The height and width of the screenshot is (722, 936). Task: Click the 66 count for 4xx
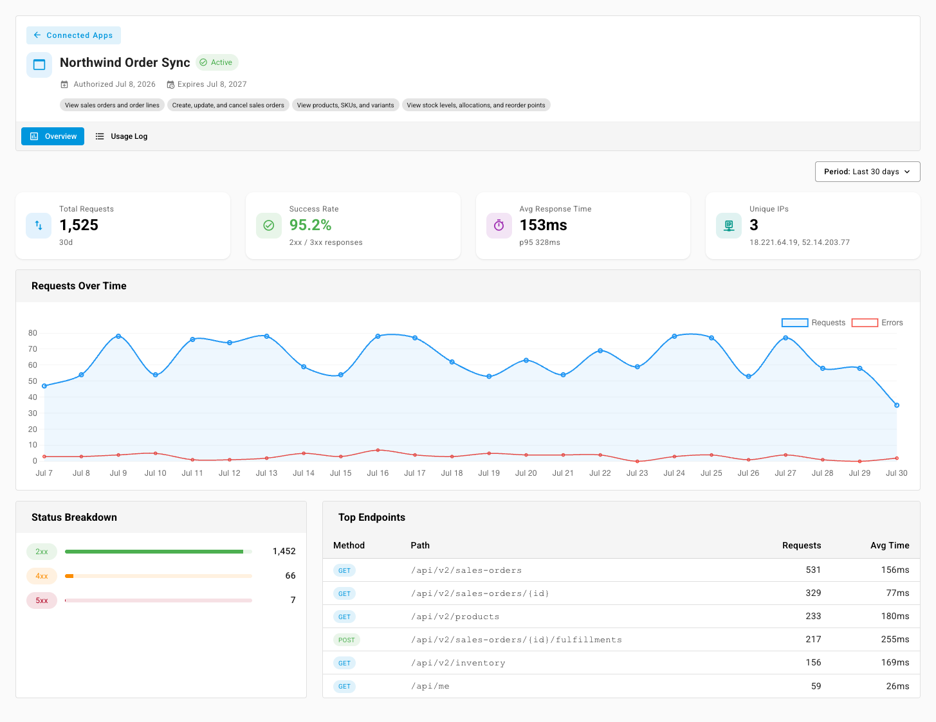[x=290, y=576]
